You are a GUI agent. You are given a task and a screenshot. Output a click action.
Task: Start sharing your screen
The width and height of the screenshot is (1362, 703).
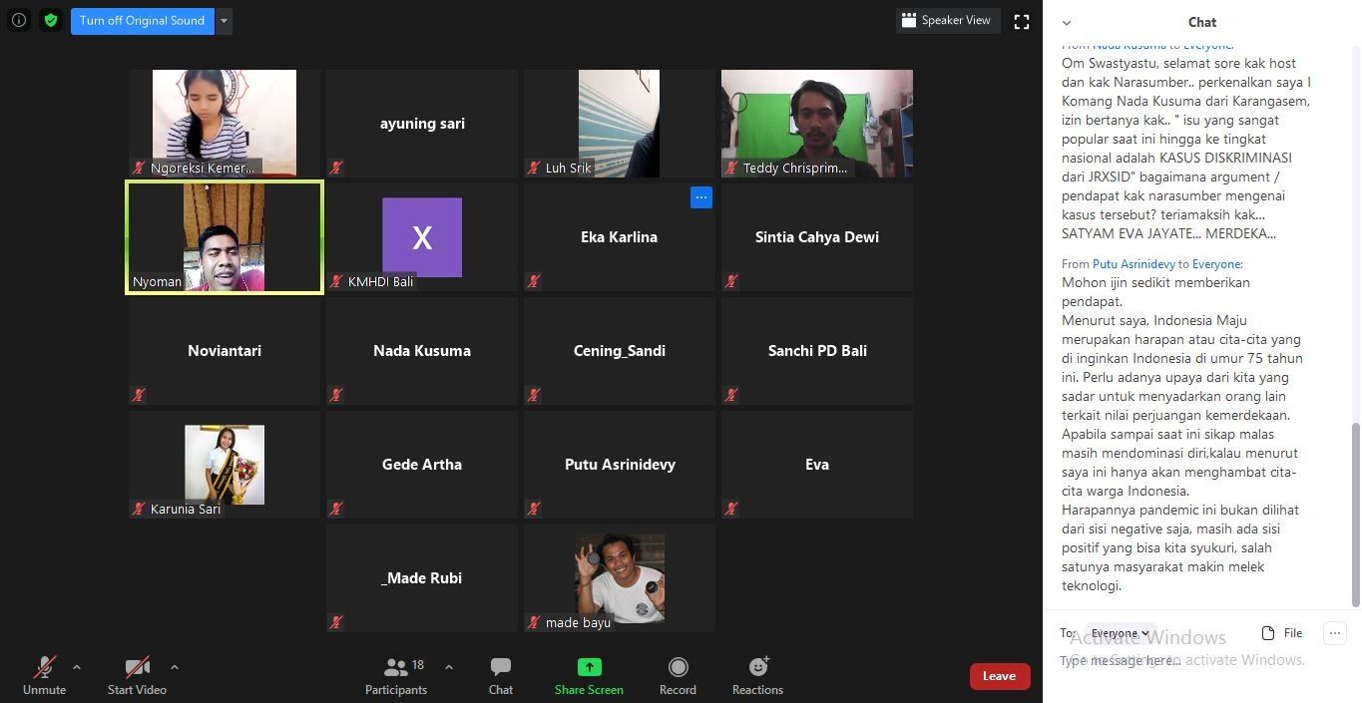589,675
